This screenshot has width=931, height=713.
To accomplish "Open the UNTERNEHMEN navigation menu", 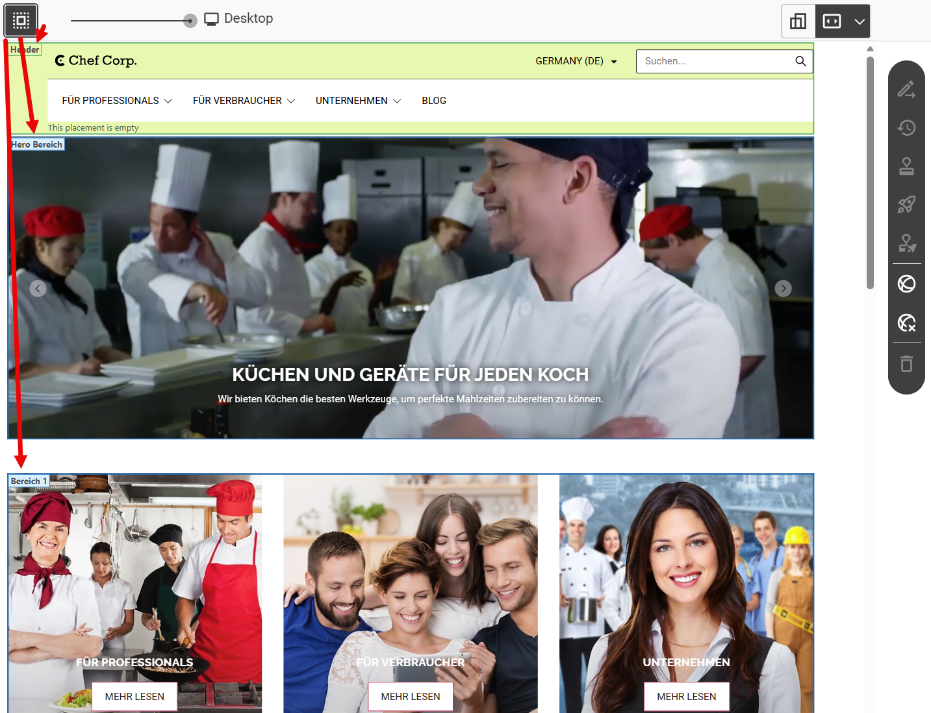I will [359, 101].
